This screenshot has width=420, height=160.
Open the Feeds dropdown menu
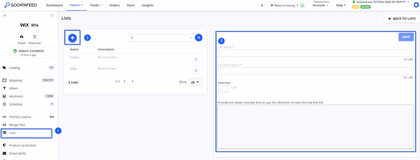(96, 5)
